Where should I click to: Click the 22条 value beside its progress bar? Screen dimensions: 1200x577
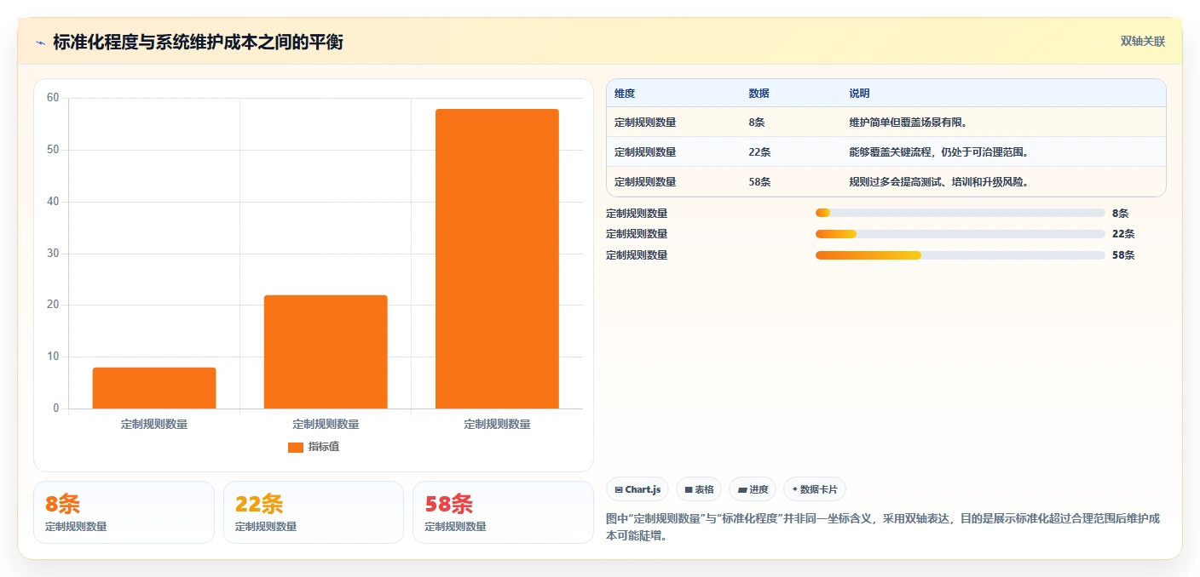click(1123, 234)
